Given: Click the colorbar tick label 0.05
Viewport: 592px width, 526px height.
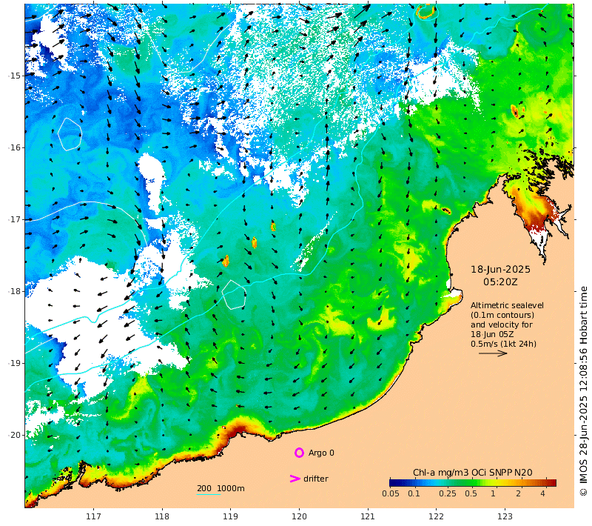Looking at the screenshot, I should (x=391, y=493).
